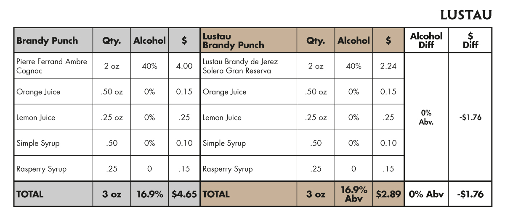The height and width of the screenshot is (217, 505).
Task: Select the gray Brandy Punch header cell
Action: click(47, 41)
